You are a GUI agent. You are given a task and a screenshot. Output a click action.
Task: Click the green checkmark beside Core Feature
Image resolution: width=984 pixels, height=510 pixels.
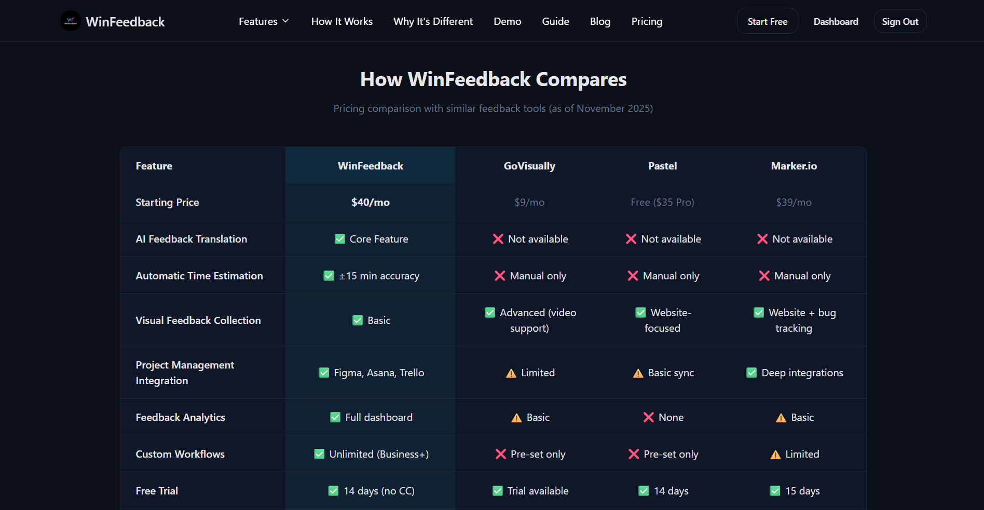[x=339, y=239]
